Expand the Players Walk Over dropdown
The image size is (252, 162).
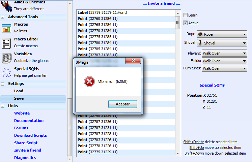pos(224,53)
